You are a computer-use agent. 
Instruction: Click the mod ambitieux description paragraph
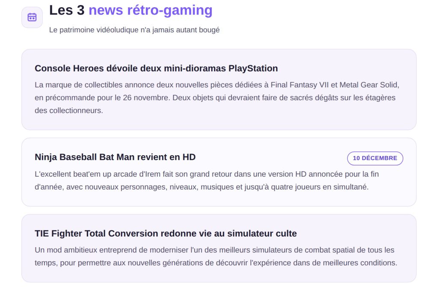point(216,256)
